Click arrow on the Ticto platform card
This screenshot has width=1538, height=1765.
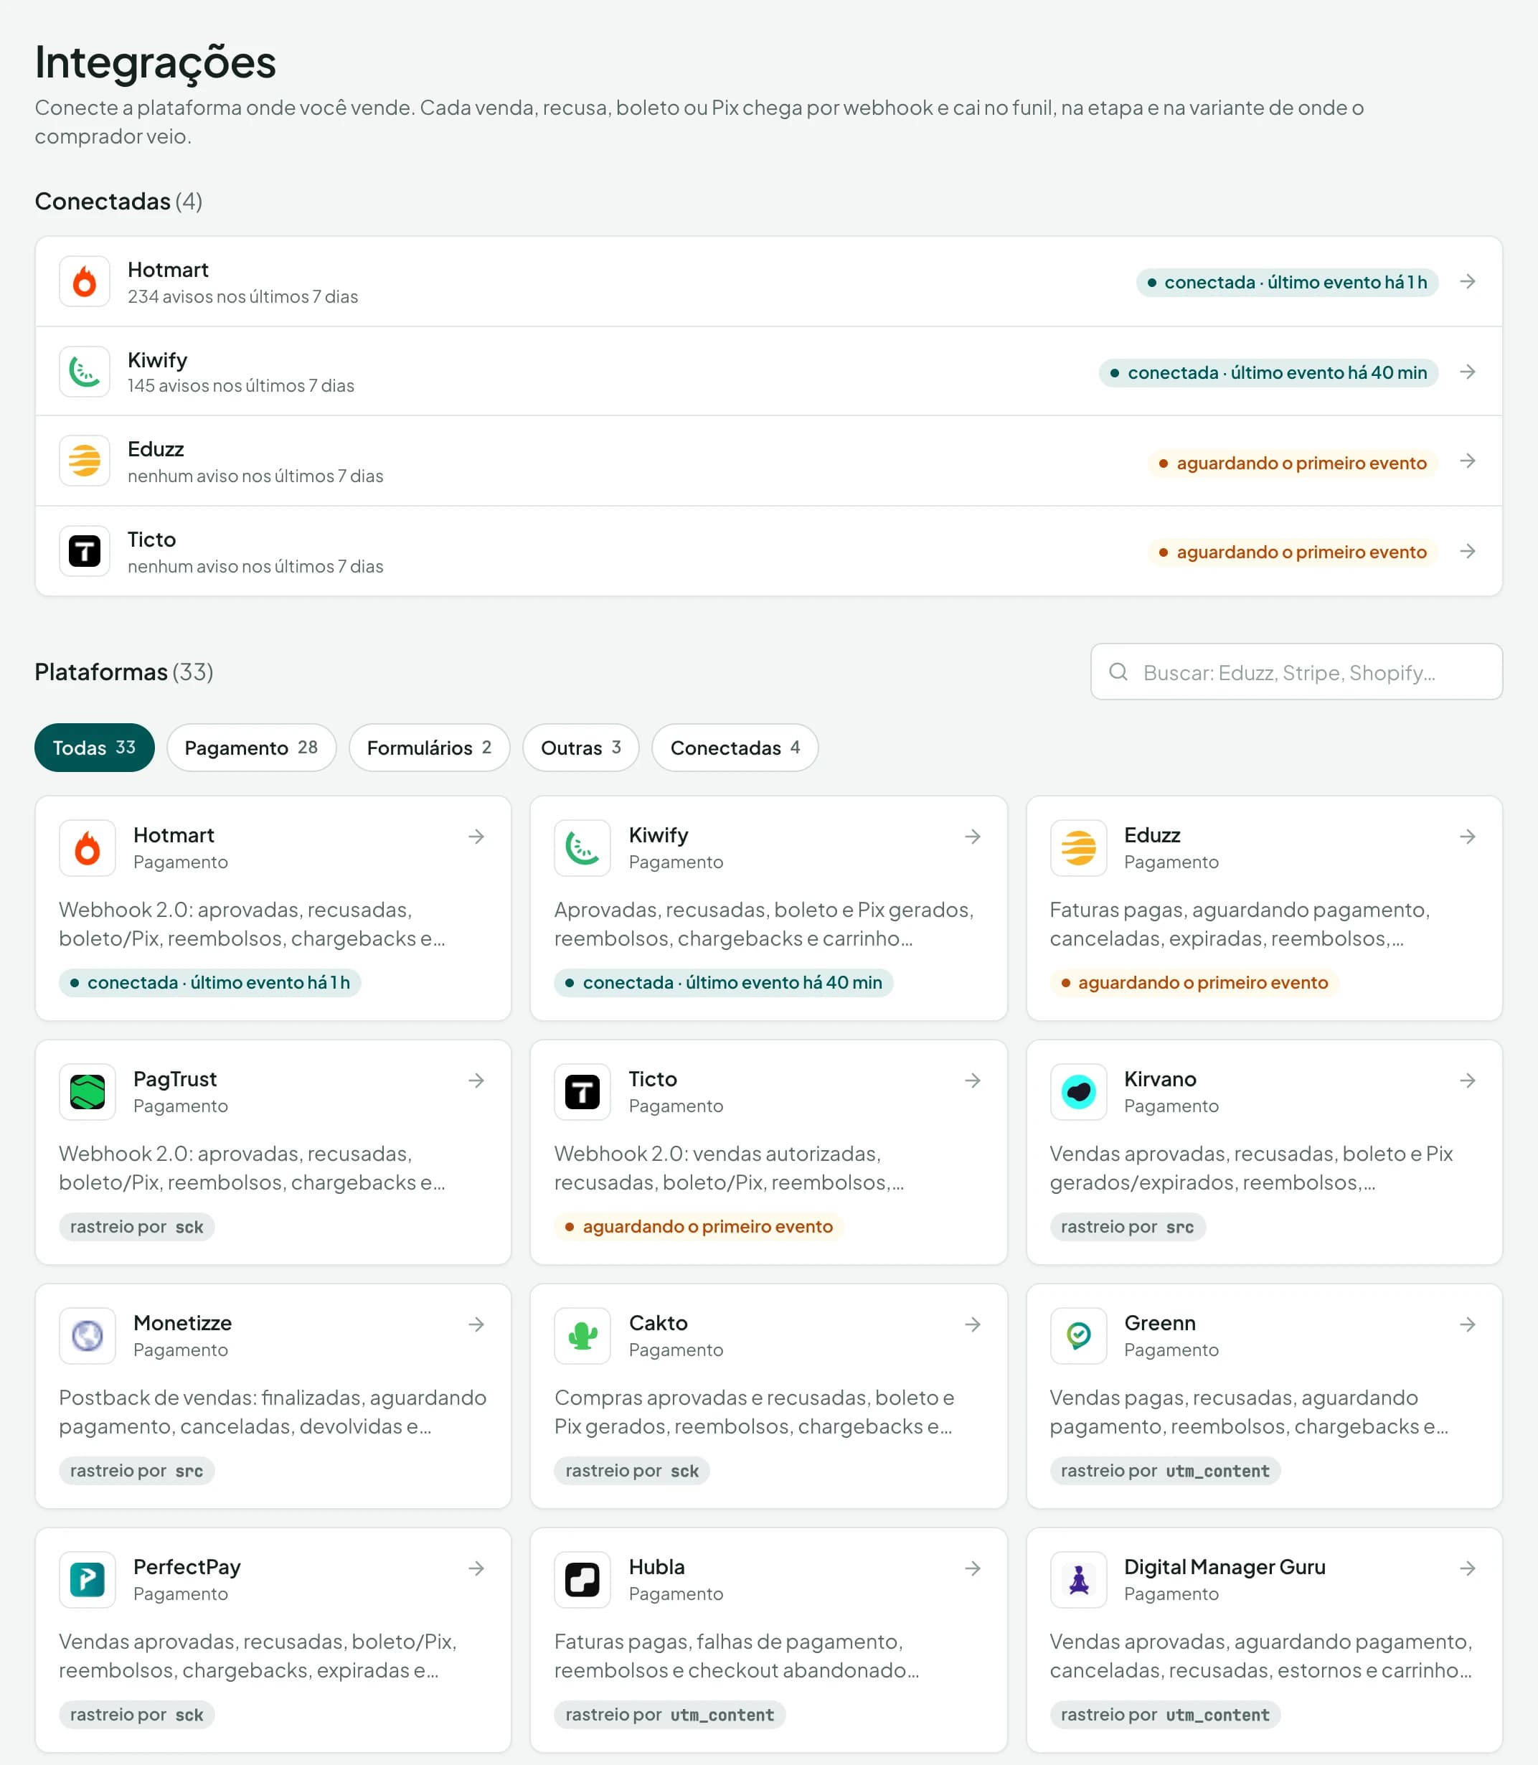pyautogui.click(x=973, y=1080)
